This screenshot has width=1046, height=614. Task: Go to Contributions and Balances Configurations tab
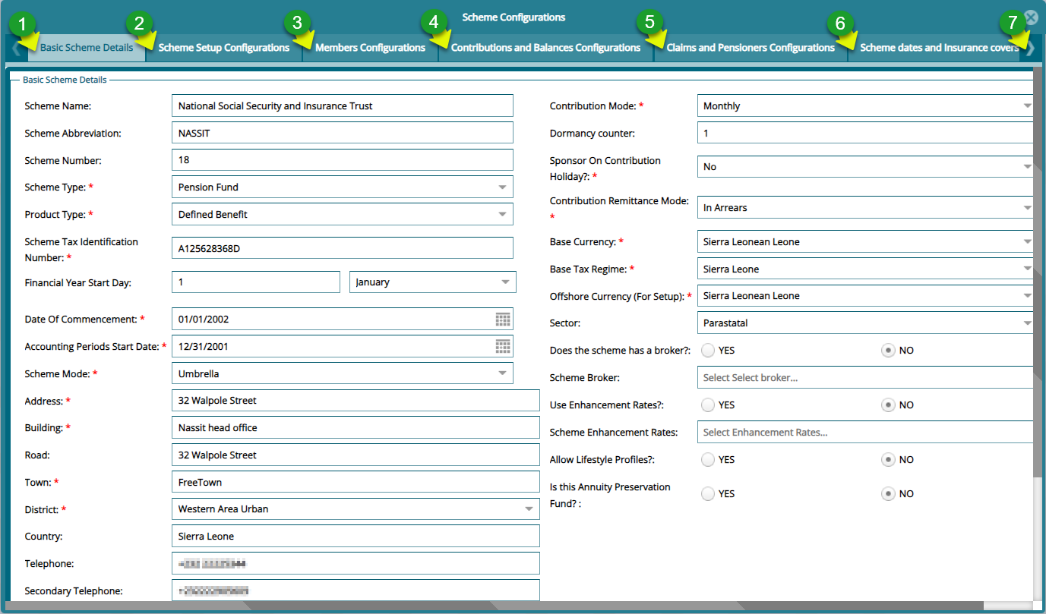(545, 48)
